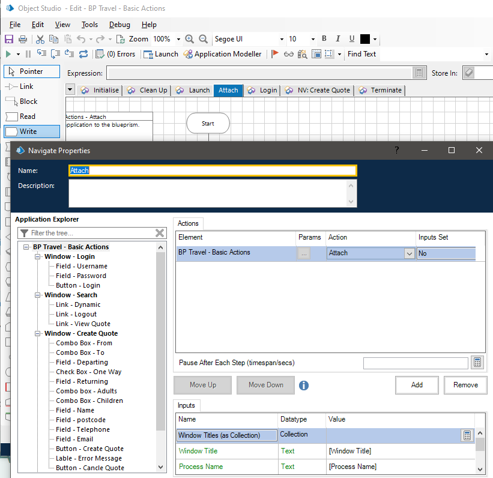Image resolution: width=493 pixels, height=478 pixels.
Task: Toggle italic formatting
Action: (338, 39)
